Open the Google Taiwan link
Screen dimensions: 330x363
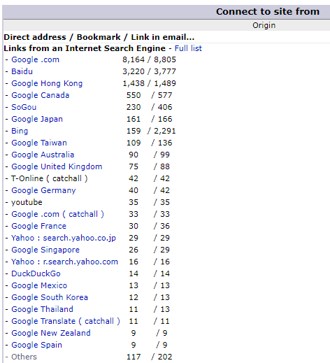tap(39, 143)
